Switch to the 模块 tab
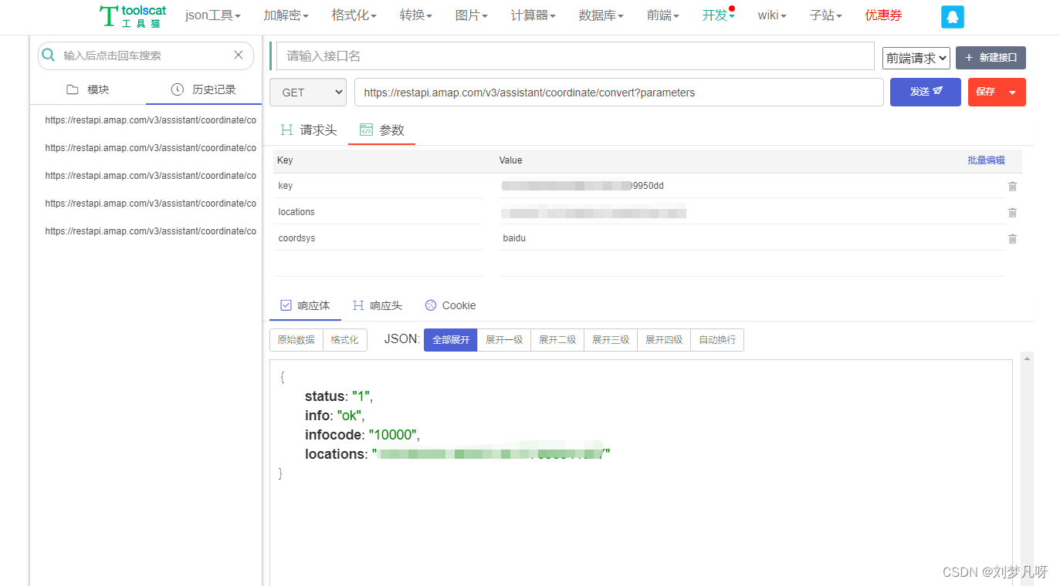 [88, 89]
